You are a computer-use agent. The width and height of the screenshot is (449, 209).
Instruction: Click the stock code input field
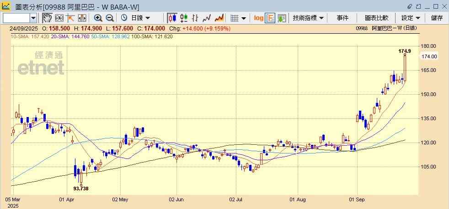pyautogui.click(x=16, y=18)
